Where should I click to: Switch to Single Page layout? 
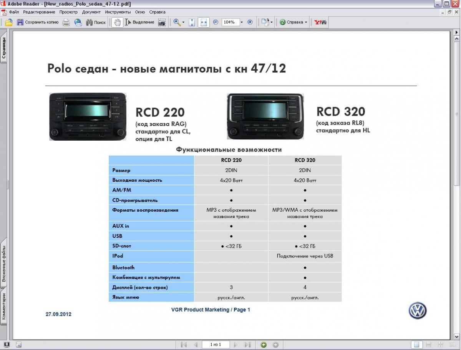417,345
